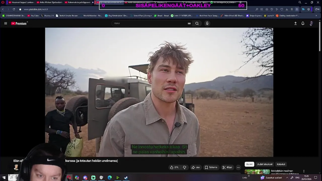
Task: Share the video using Jaa button
Action: tap(195, 167)
